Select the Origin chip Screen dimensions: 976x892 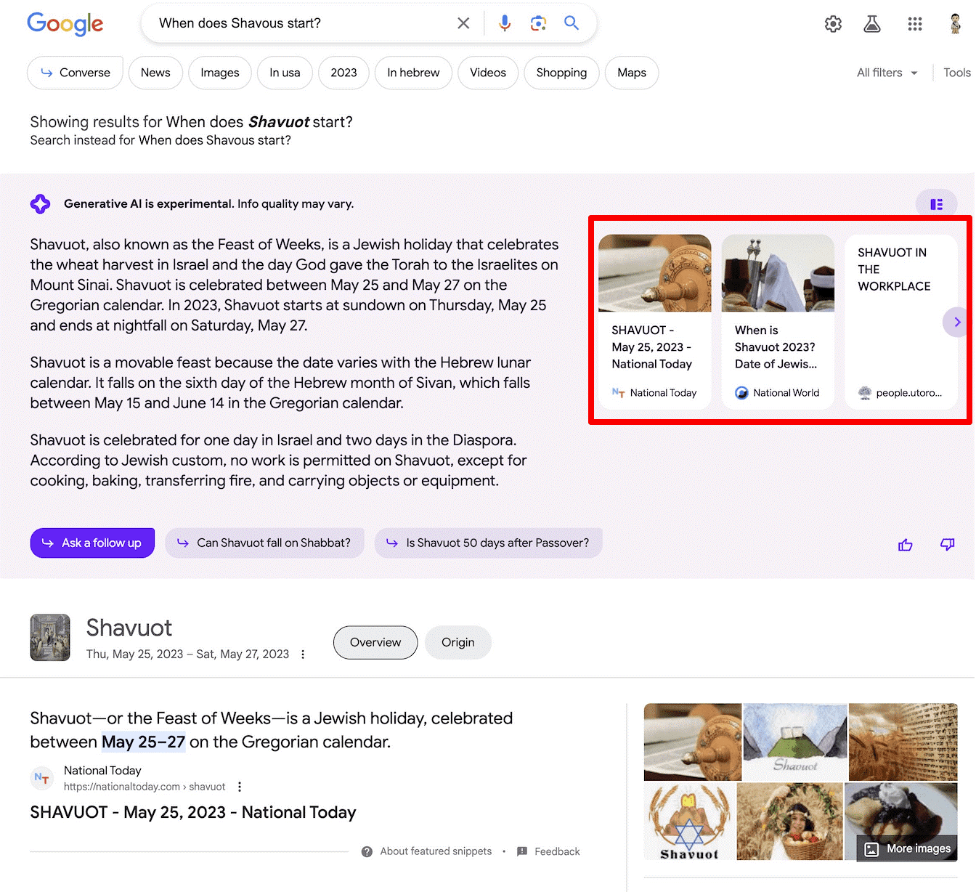(x=458, y=642)
